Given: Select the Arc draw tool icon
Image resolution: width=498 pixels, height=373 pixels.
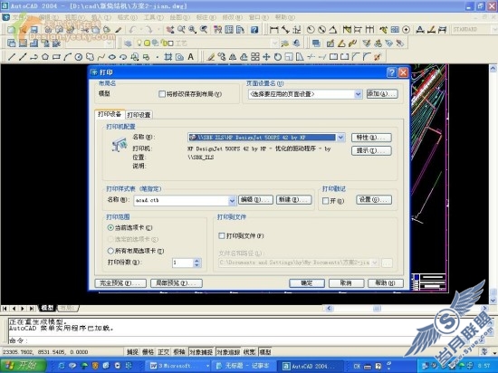Looking at the screenshot, I should pyautogui.click(x=67, y=57).
